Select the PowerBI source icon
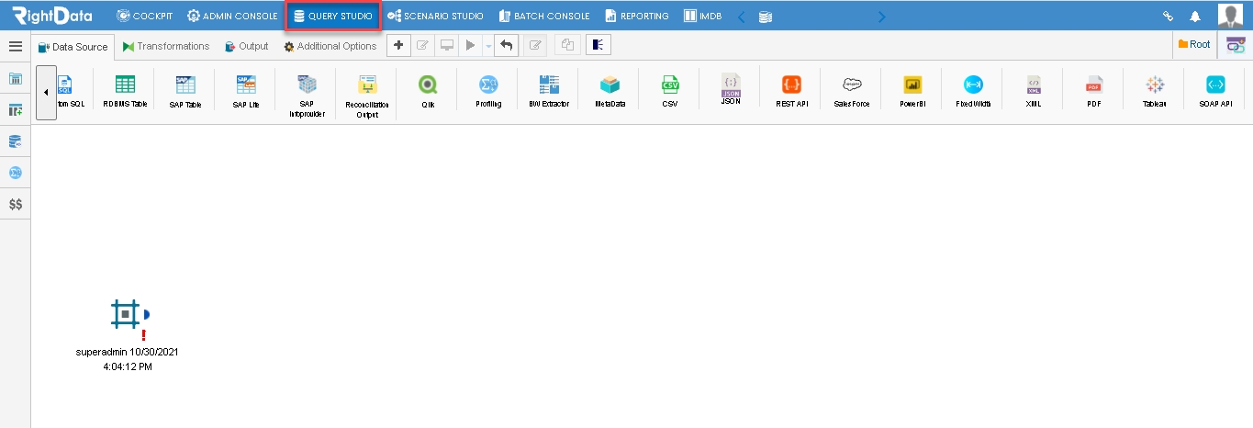The image size is (1253, 428). (x=912, y=91)
